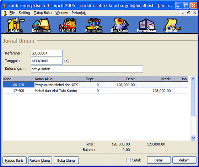Click the scroll up arrow in journal table

coord(193,79)
